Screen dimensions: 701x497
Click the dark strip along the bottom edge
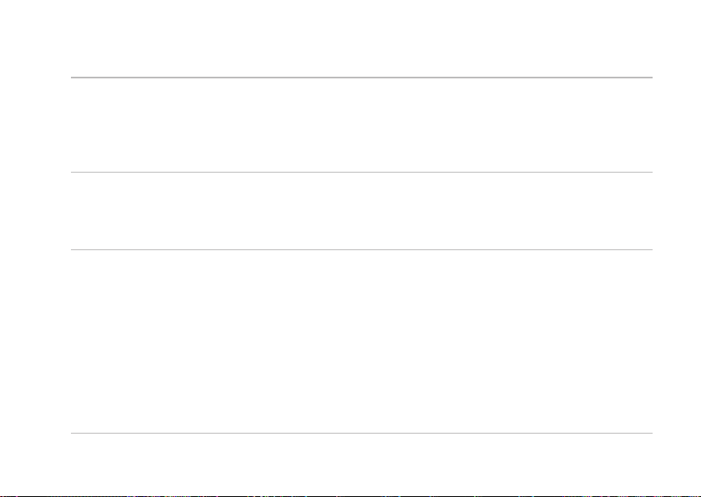(350, 495)
